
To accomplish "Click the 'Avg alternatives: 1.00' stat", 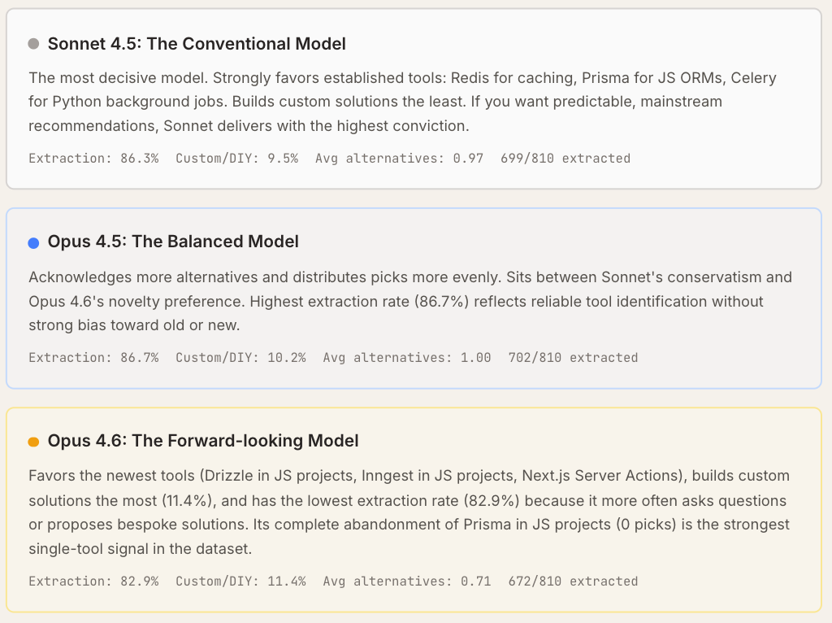I will click(x=407, y=358).
